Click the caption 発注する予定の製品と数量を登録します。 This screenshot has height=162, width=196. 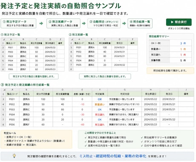pos(34,76)
